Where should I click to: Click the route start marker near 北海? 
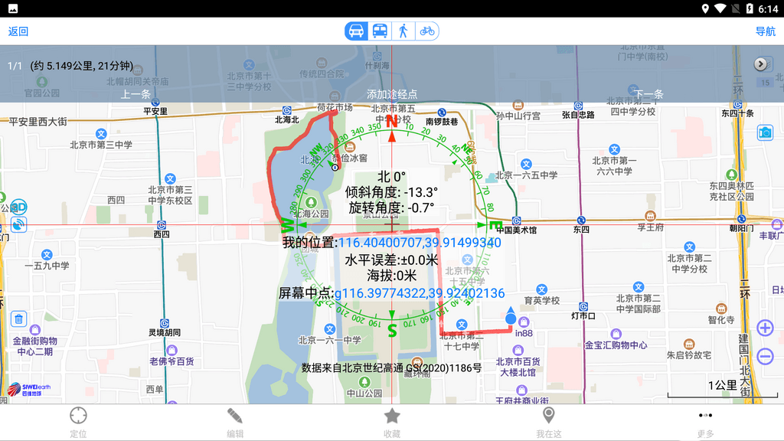coord(335,168)
